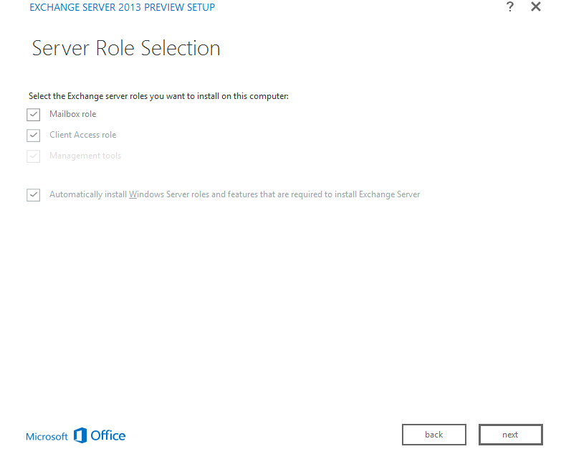Click the Office logo square icon
The height and width of the screenshot is (454, 561).
tap(80, 435)
